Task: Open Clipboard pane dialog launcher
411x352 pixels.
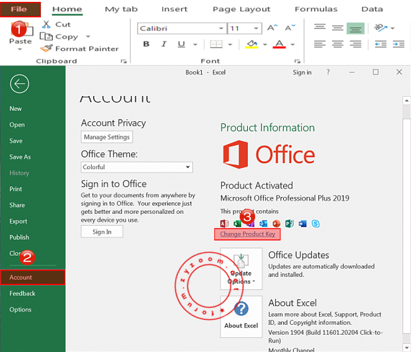Action: [x=124, y=61]
